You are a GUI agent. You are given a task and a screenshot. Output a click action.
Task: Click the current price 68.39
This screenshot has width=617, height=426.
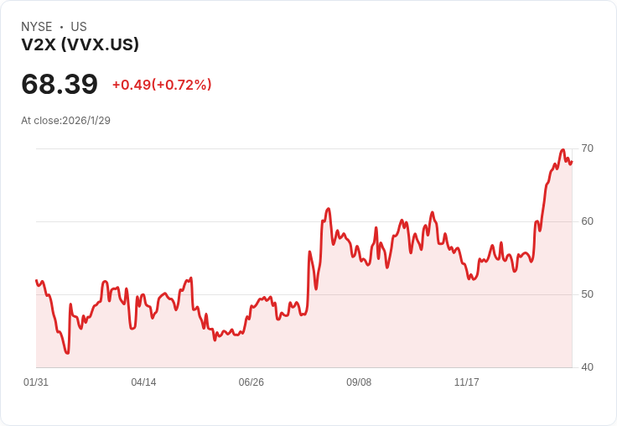click(60, 84)
